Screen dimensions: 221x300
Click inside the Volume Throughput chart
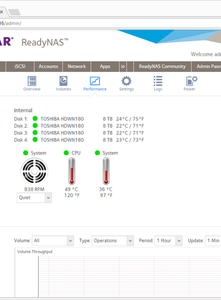129,276
